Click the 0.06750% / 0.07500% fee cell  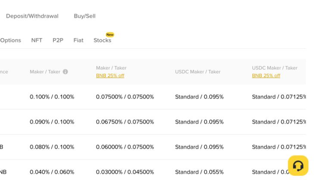tap(125, 122)
